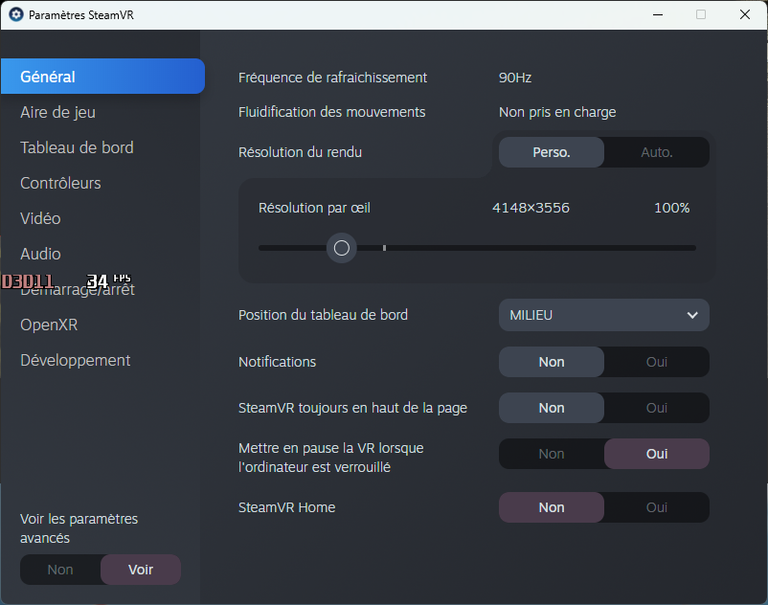The width and height of the screenshot is (768, 605).
Task: Click the per-eye resolution slider handle
Action: [x=342, y=248]
